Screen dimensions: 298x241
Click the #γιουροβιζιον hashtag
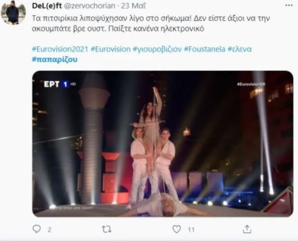157,49
